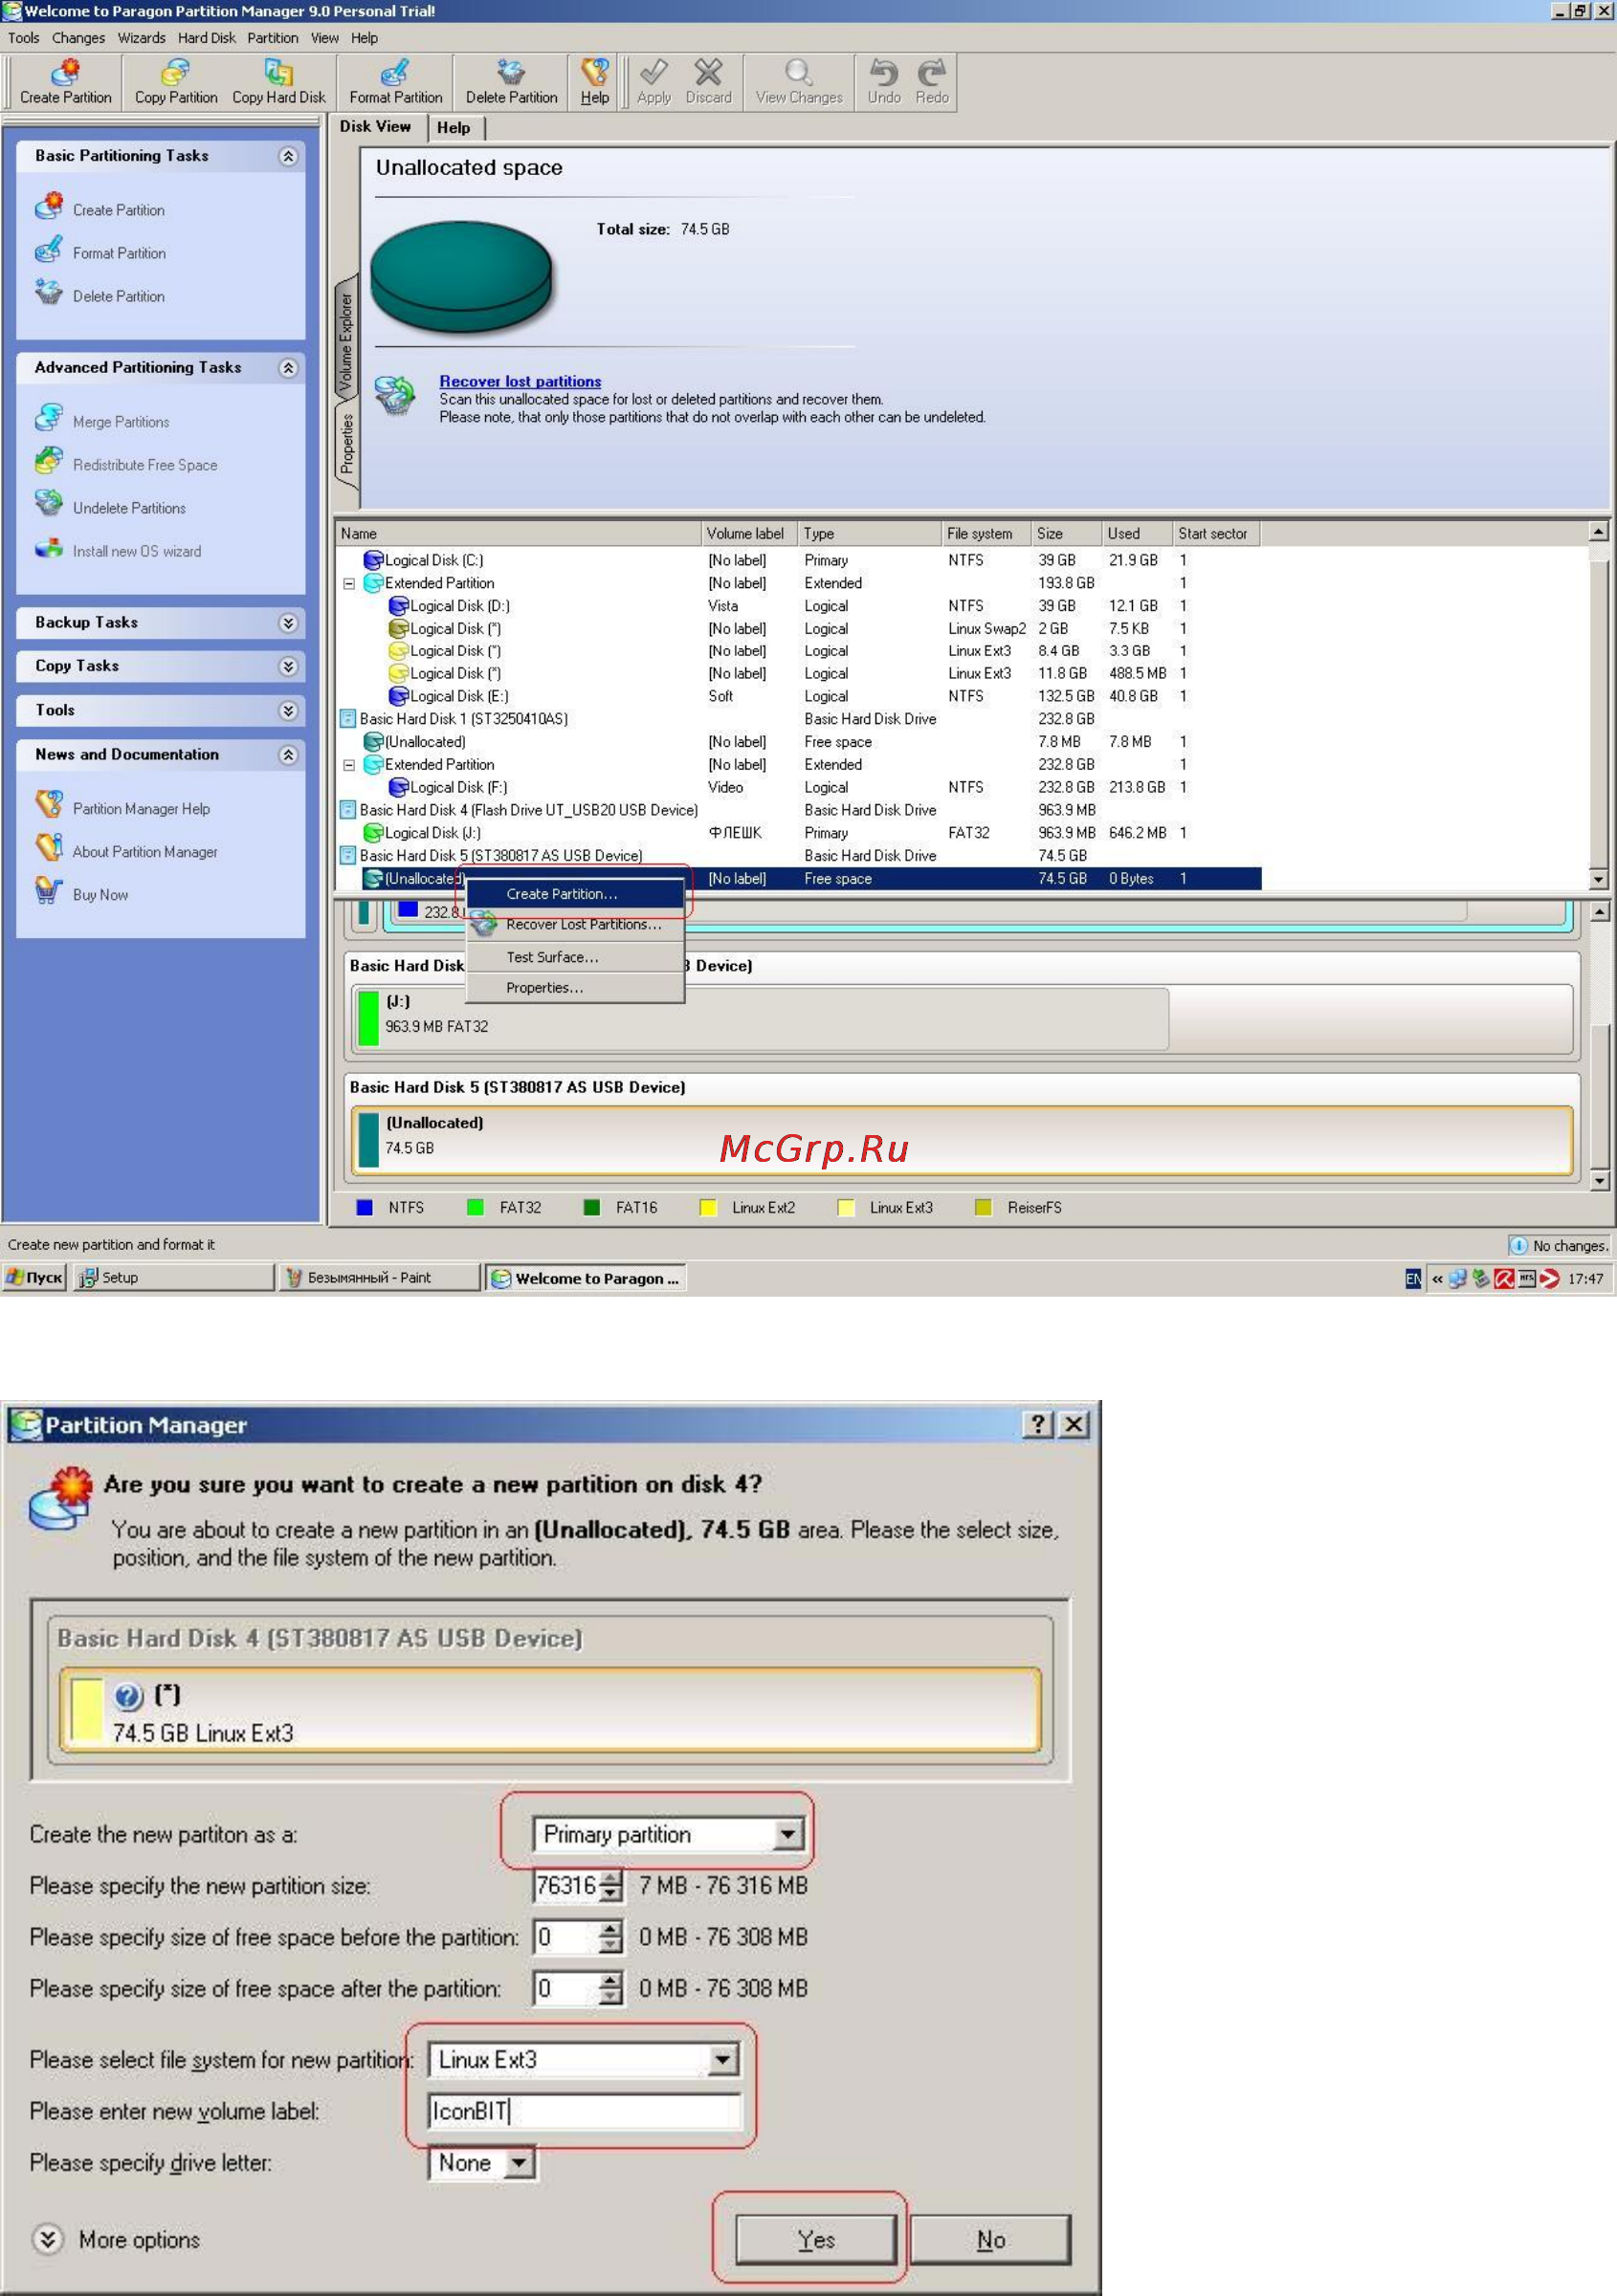Click the volume label field containing IconBIT

pos(585,2111)
